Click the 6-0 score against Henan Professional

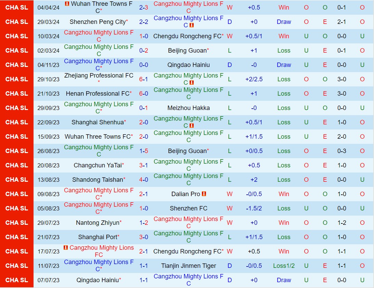click(x=144, y=94)
